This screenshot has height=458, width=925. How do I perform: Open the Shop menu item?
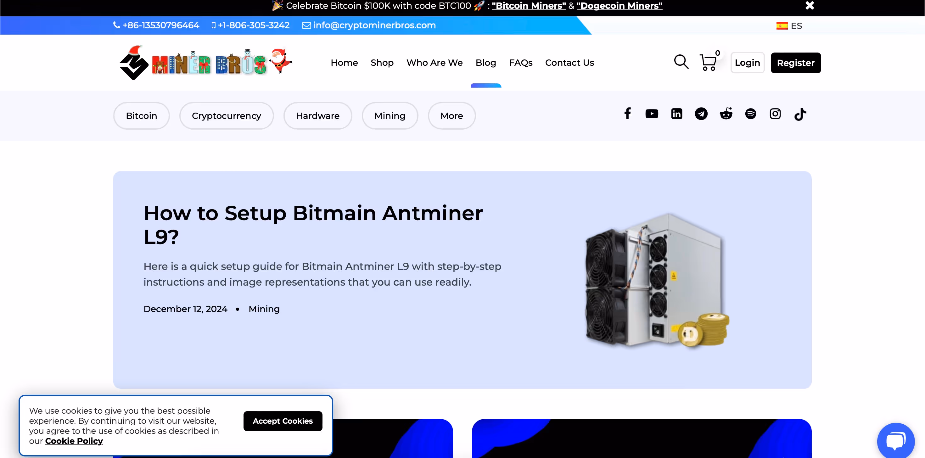[x=382, y=63]
